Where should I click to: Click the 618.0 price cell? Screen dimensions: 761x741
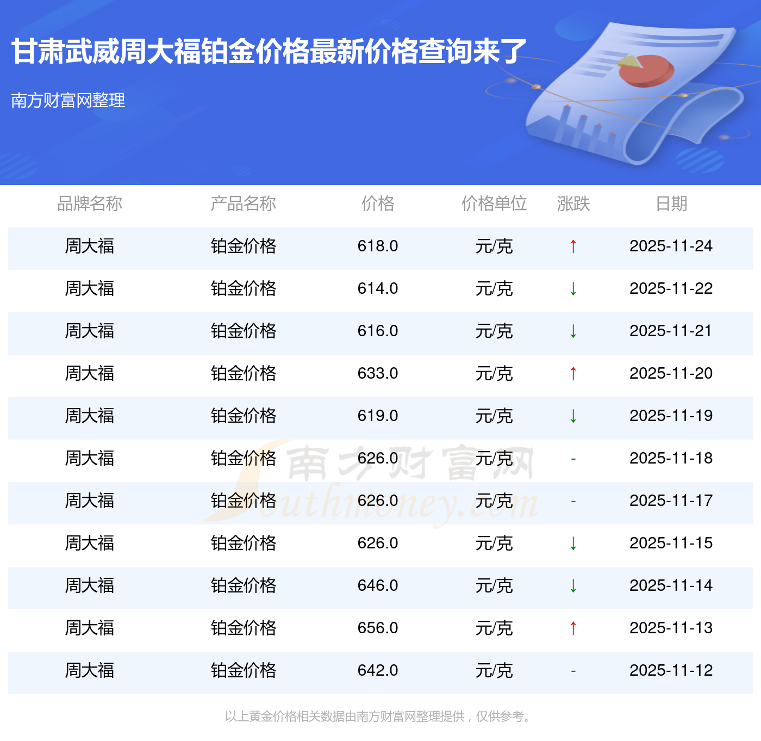[x=378, y=246]
